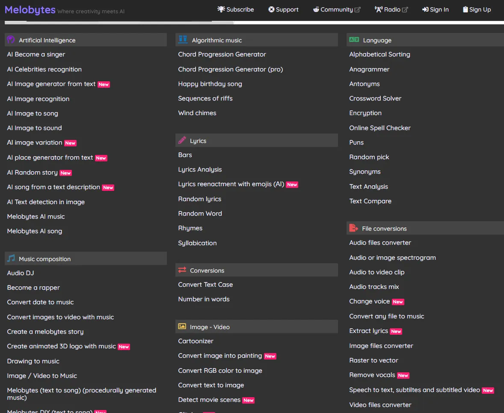Click the Language category icon

[x=354, y=39]
